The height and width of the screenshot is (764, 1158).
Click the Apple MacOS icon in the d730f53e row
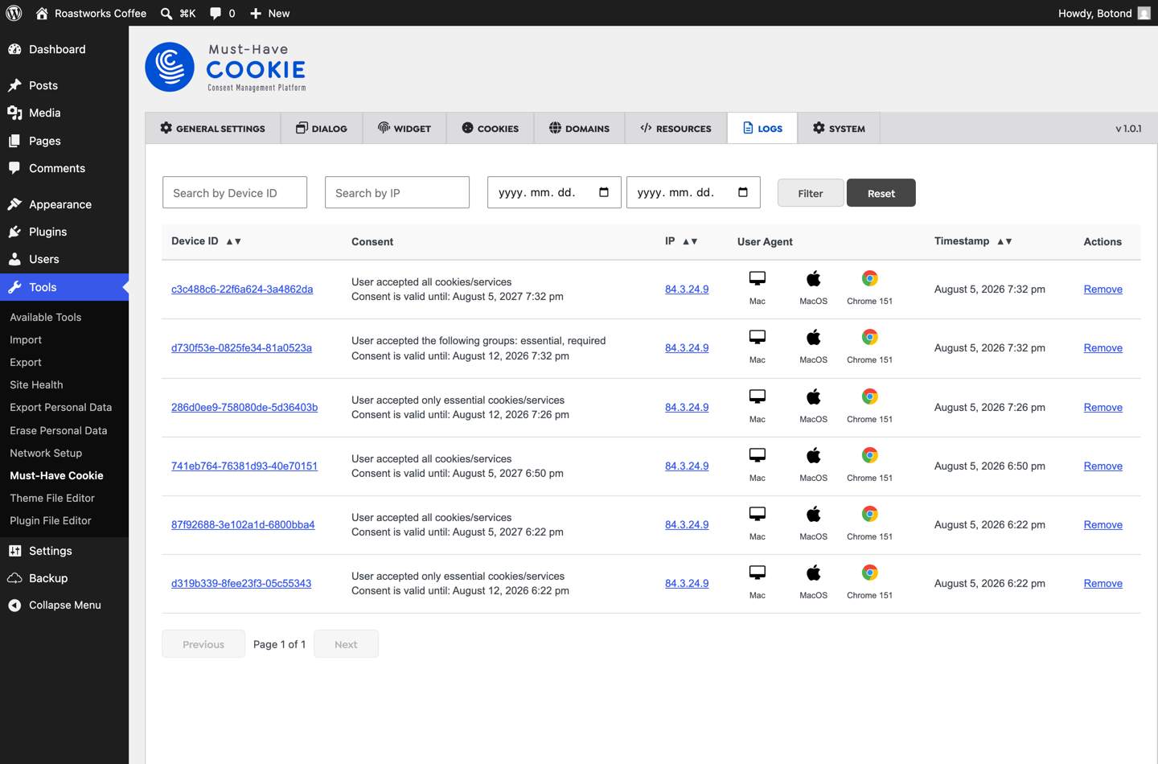[813, 337]
